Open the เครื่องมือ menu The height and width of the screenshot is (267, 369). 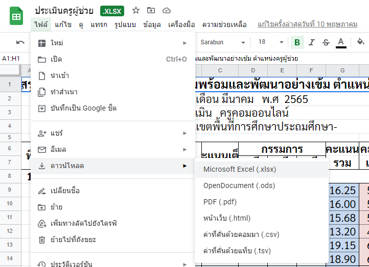click(x=181, y=24)
